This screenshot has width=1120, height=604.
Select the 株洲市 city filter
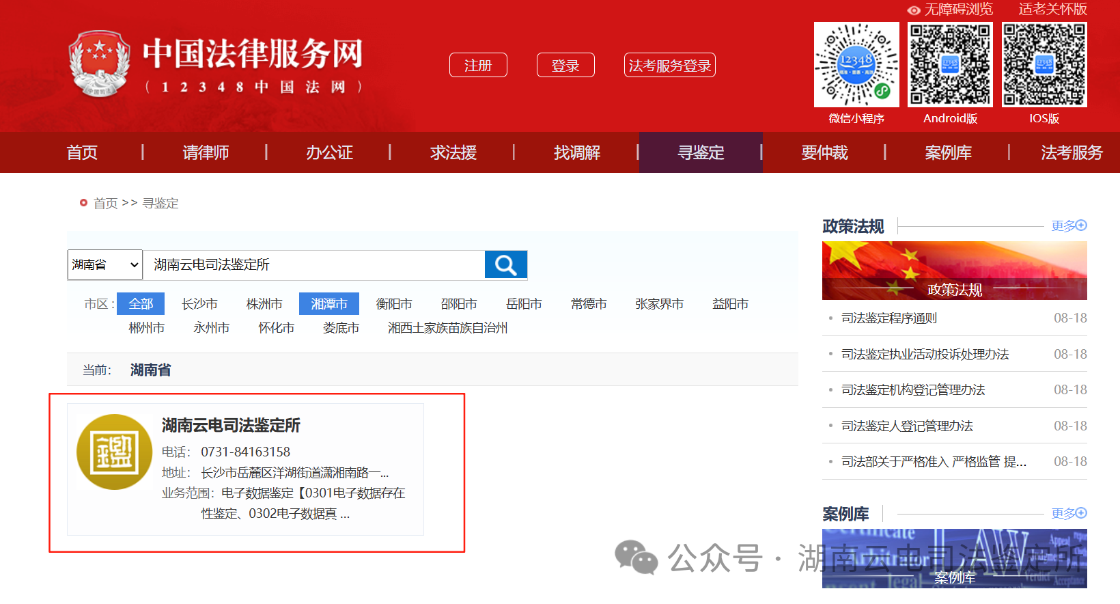264,303
